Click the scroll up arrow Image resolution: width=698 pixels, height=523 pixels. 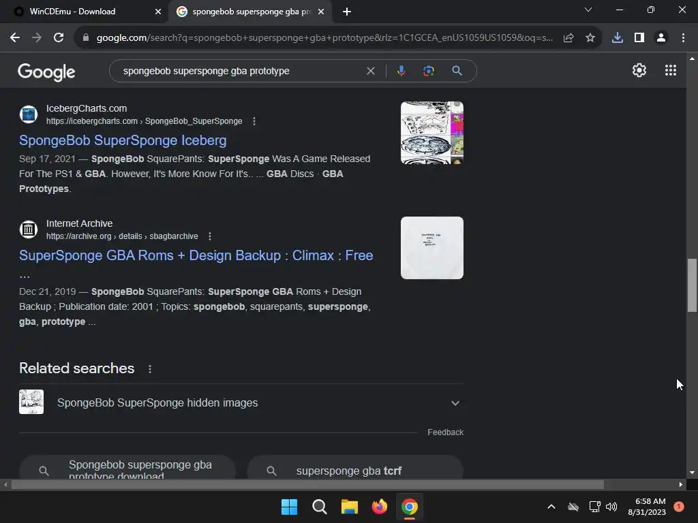point(692,59)
